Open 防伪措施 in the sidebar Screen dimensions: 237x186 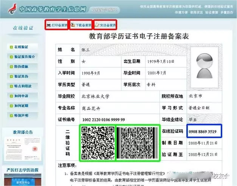point(22,66)
